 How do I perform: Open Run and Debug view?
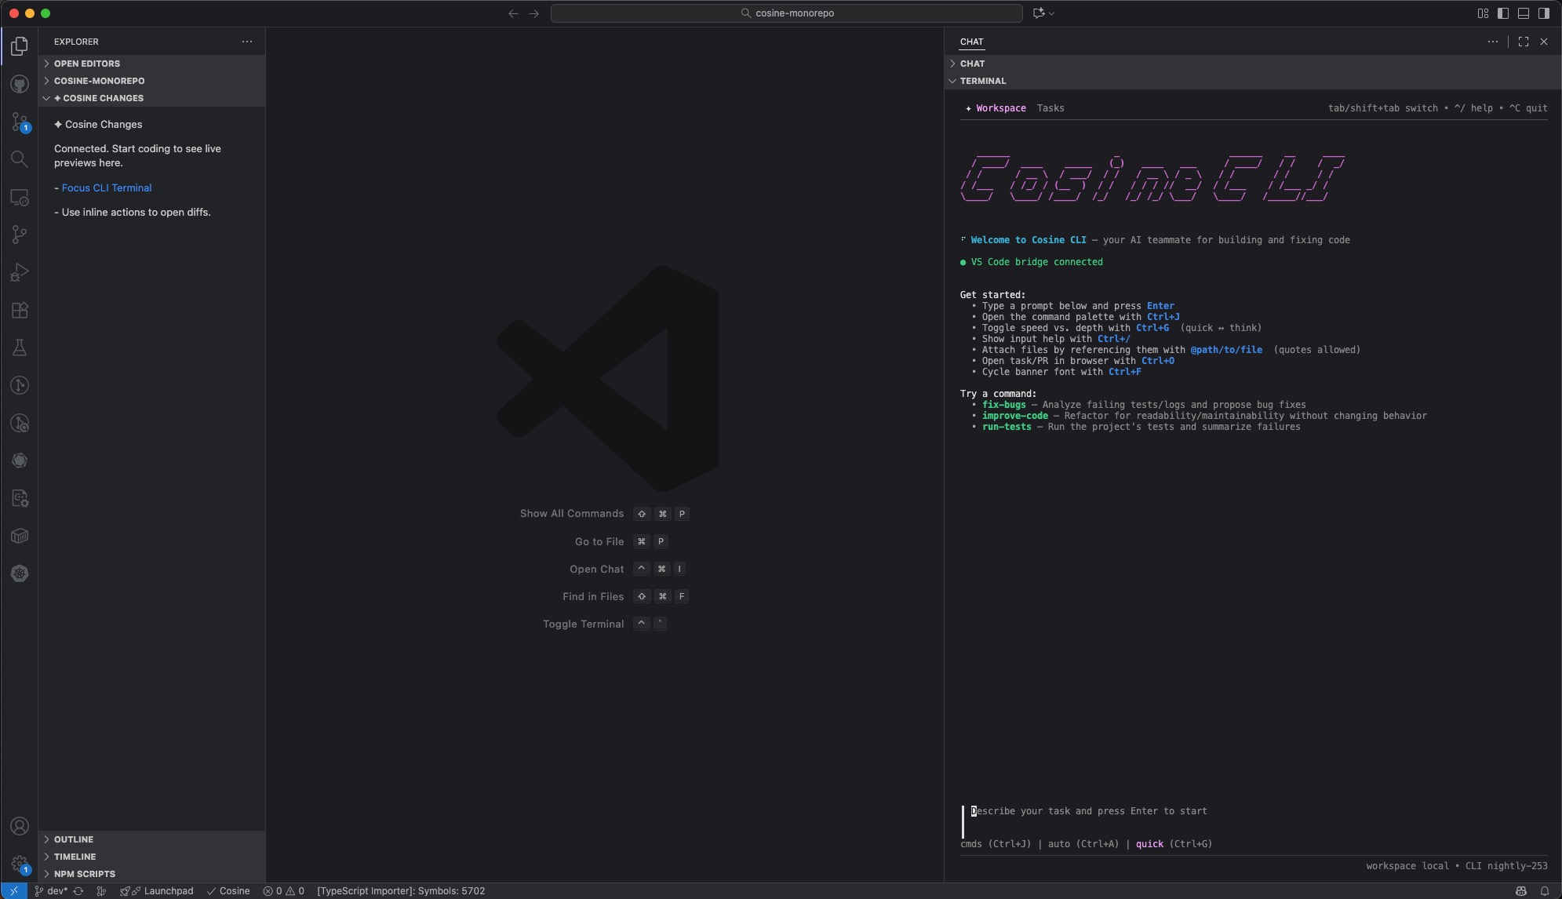pyautogui.click(x=20, y=272)
